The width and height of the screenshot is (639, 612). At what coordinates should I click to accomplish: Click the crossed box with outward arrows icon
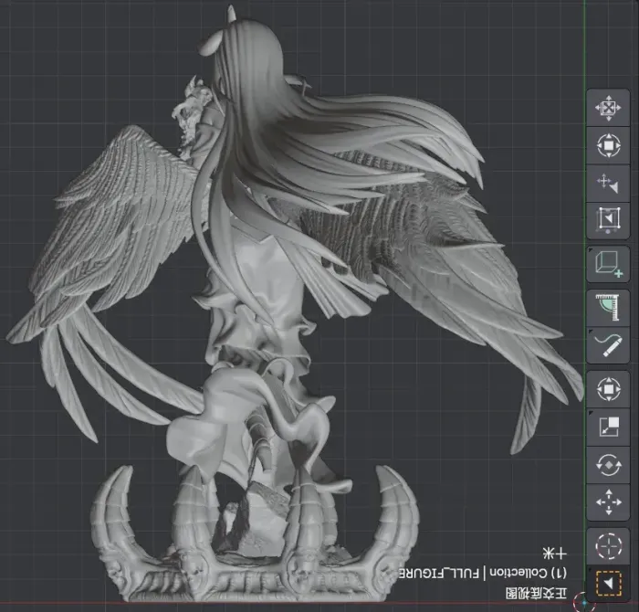[609, 108]
